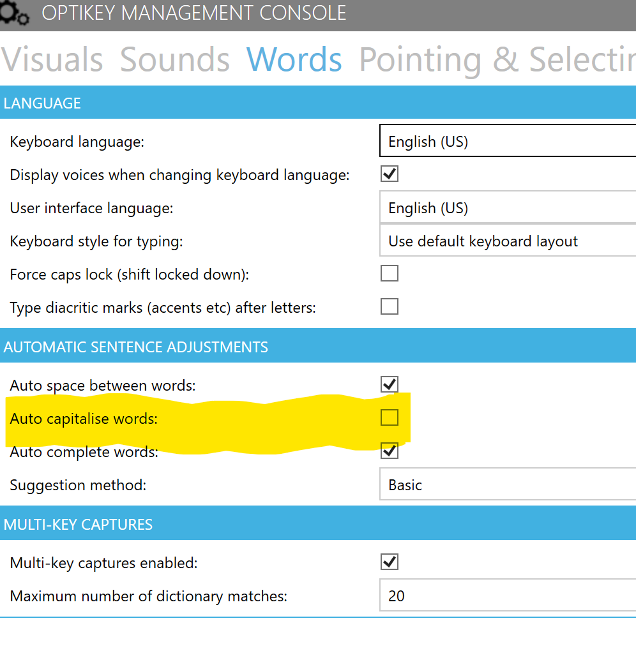Click the MULTI-KEY CAPTURES header

pyautogui.click(x=318, y=523)
